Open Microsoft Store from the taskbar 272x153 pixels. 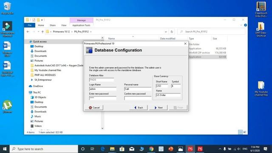click(122, 149)
